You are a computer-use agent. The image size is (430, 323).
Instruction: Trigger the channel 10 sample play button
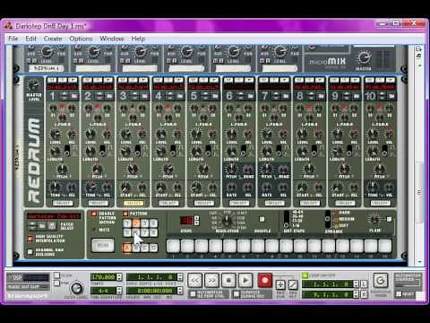(x=391, y=80)
